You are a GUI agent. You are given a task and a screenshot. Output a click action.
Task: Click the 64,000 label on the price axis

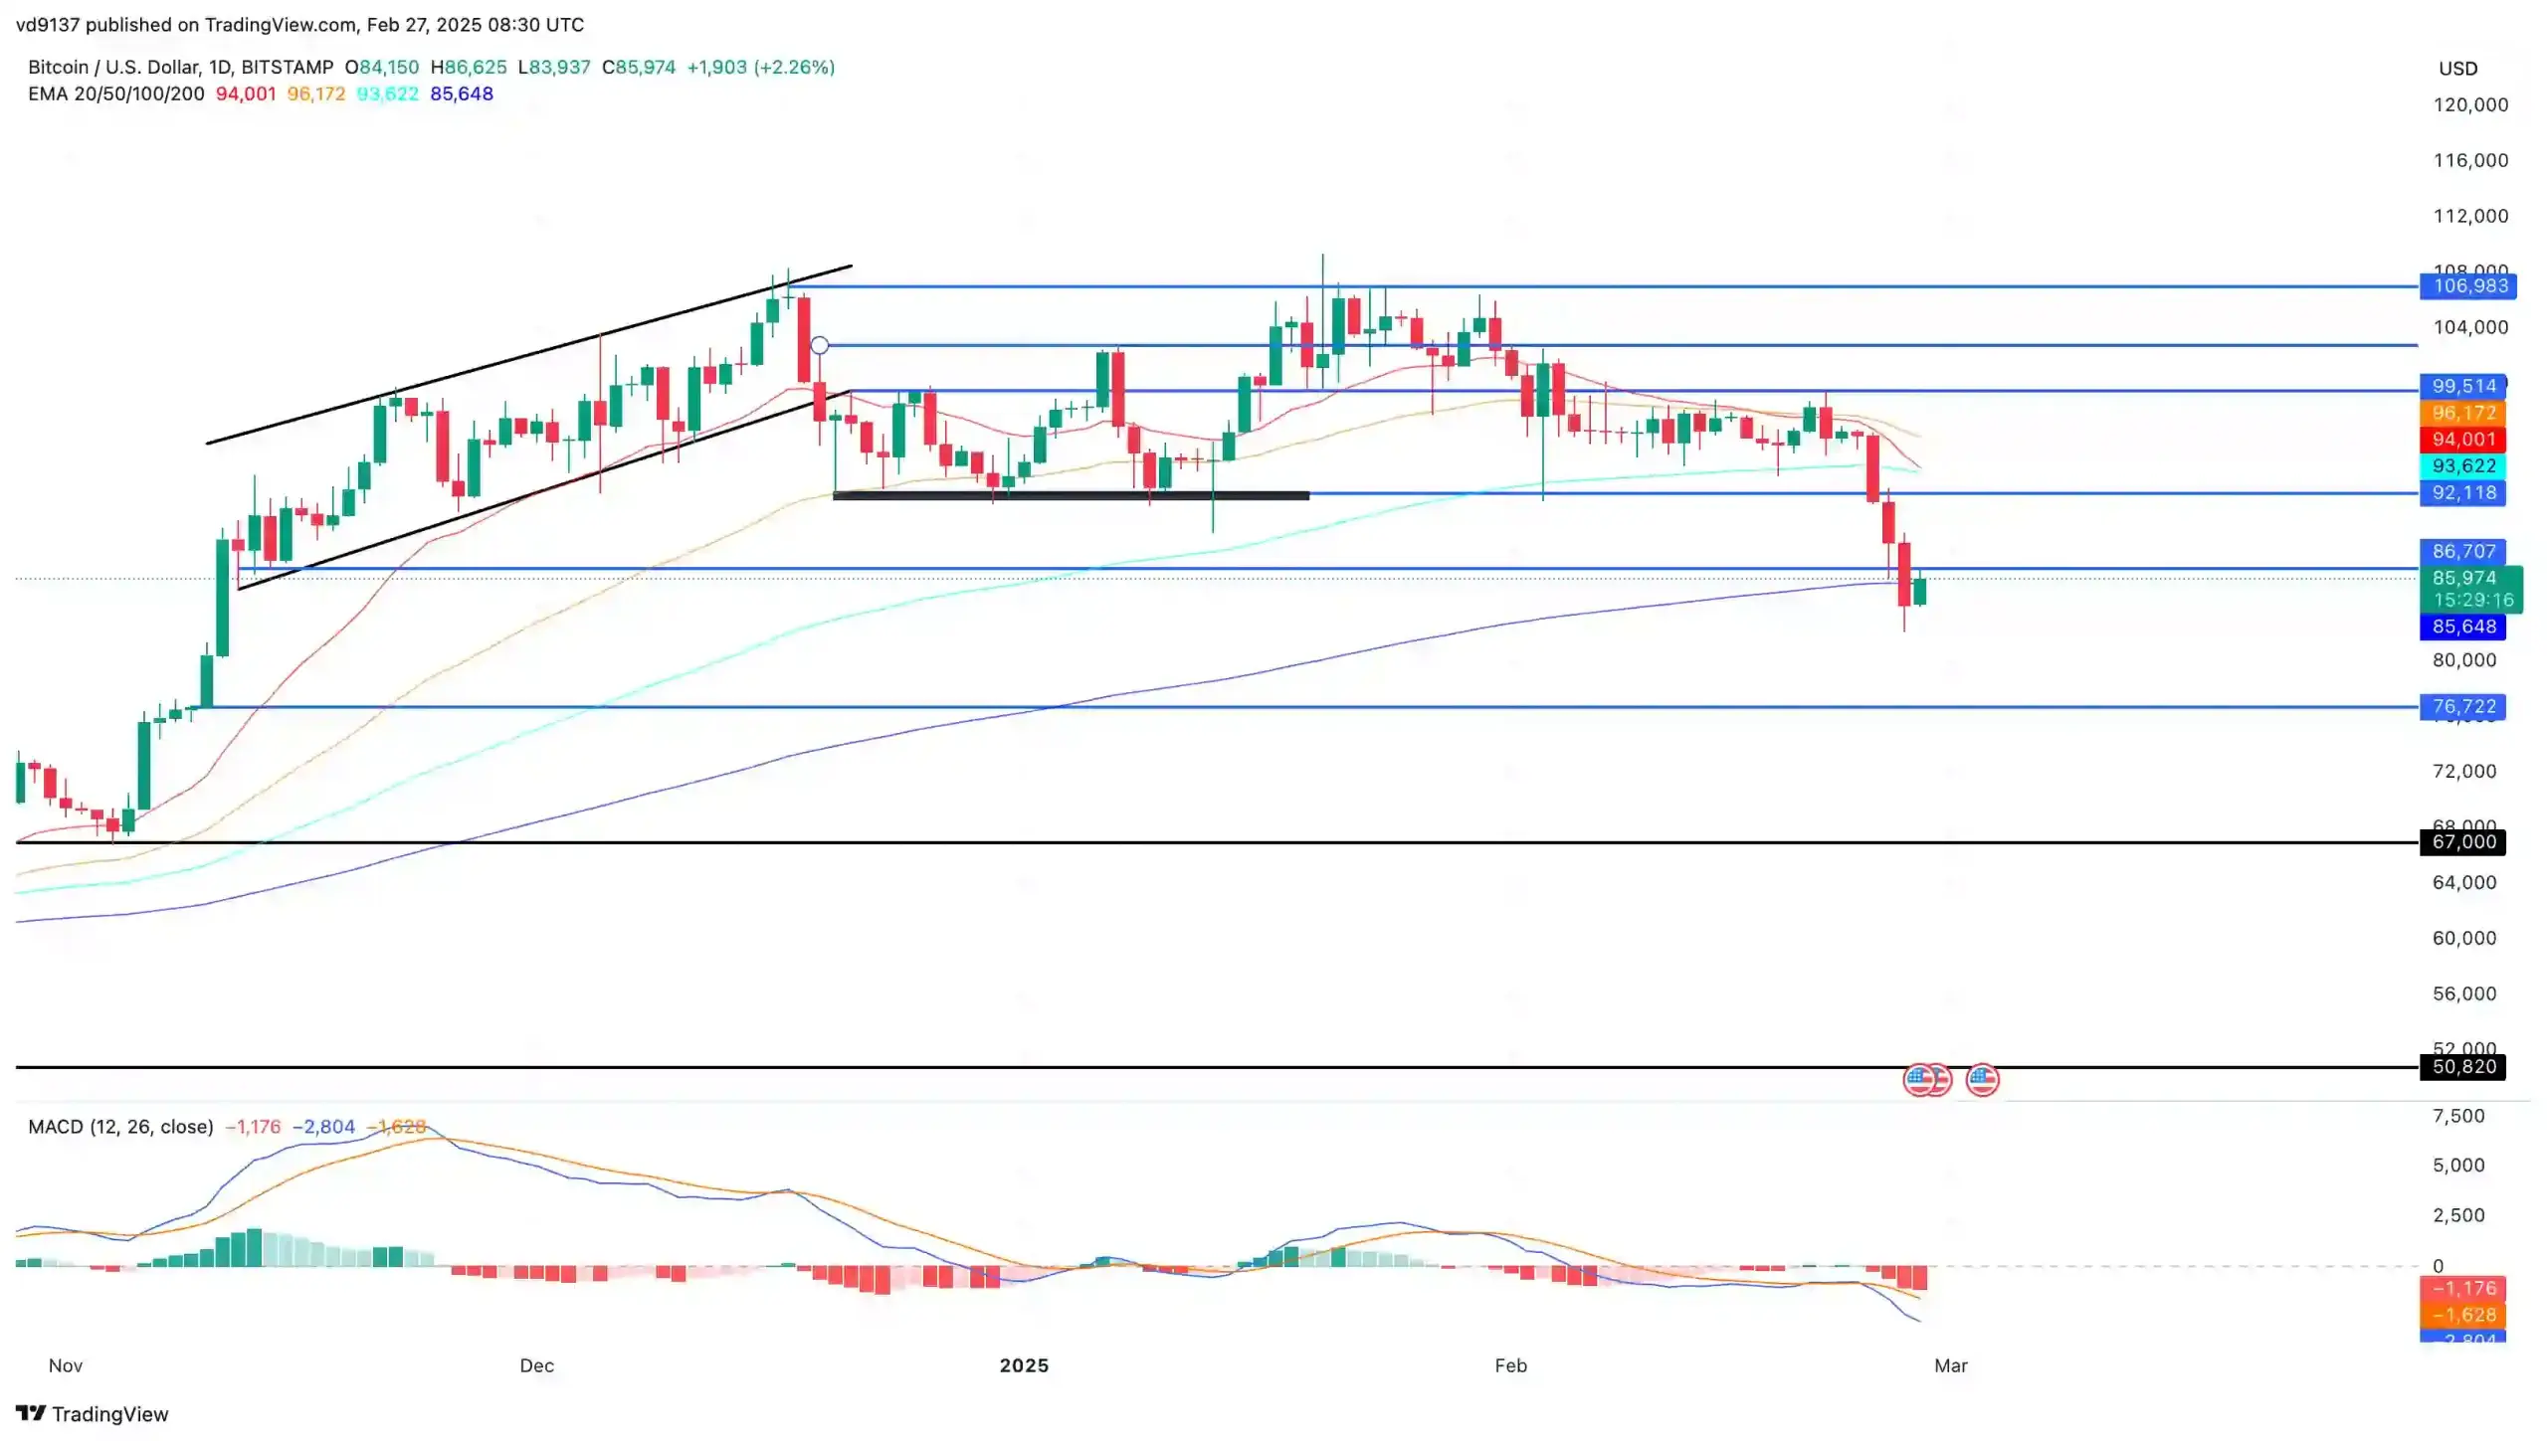click(2464, 883)
